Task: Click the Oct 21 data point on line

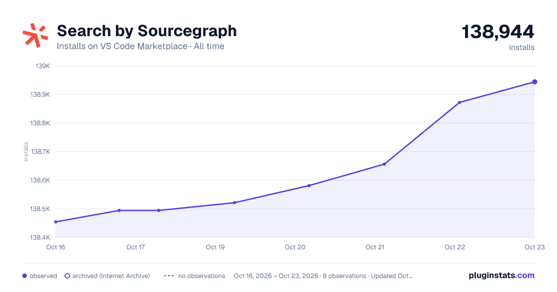Action: (384, 164)
